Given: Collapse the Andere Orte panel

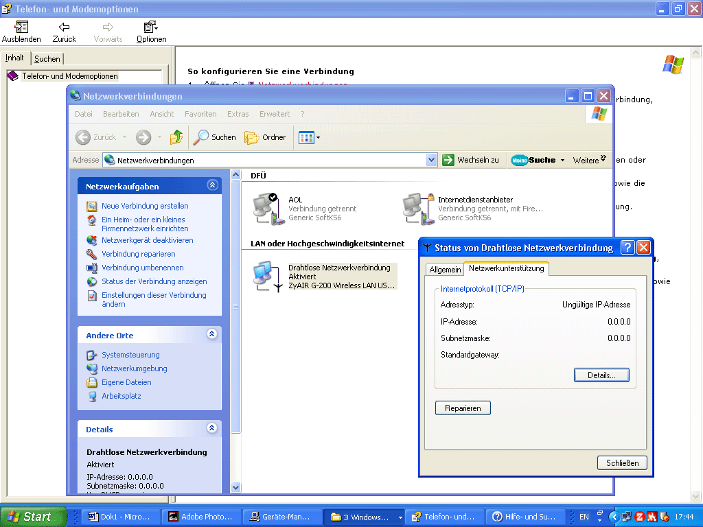Looking at the screenshot, I should coord(212,334).
